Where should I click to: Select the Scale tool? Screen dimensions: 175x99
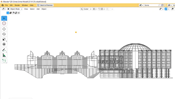pyautogui.click(x=4, y=39)
